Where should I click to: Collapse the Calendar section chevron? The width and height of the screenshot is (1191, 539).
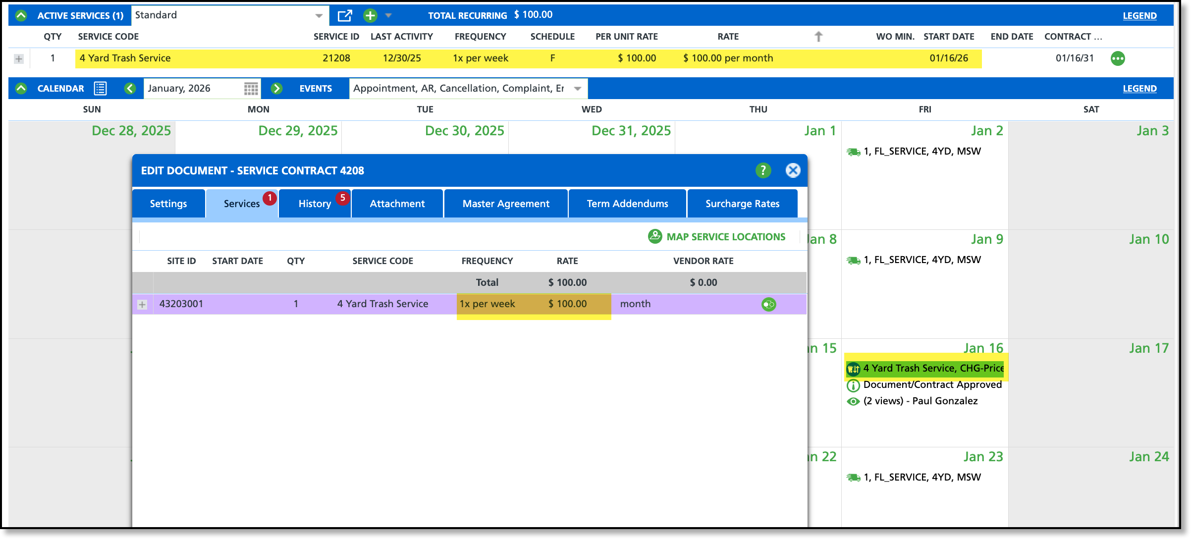[x=21, y=89]
